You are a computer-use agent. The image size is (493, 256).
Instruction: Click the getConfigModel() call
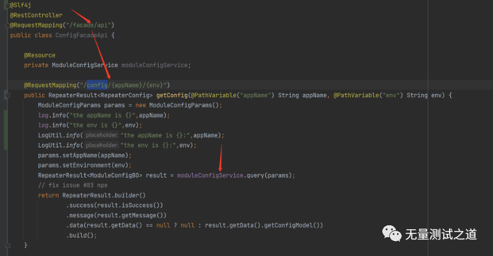pyautogui.click(x=292, y=226)
